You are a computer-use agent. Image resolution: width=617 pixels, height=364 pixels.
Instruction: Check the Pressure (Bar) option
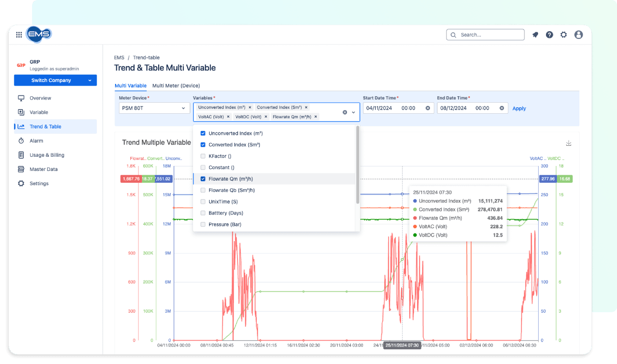(x=203, y=225)
